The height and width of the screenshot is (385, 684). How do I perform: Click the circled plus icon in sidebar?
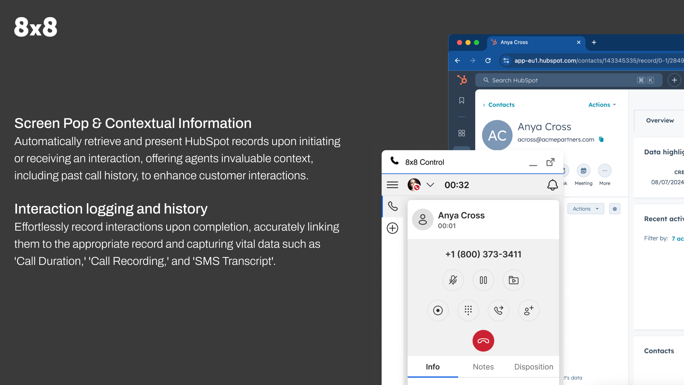click(392, 228)
